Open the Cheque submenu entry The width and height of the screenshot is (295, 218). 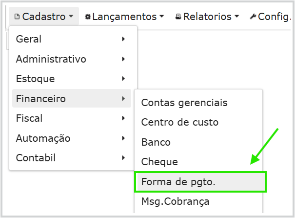pyautogui.click(x=159, y=162)
